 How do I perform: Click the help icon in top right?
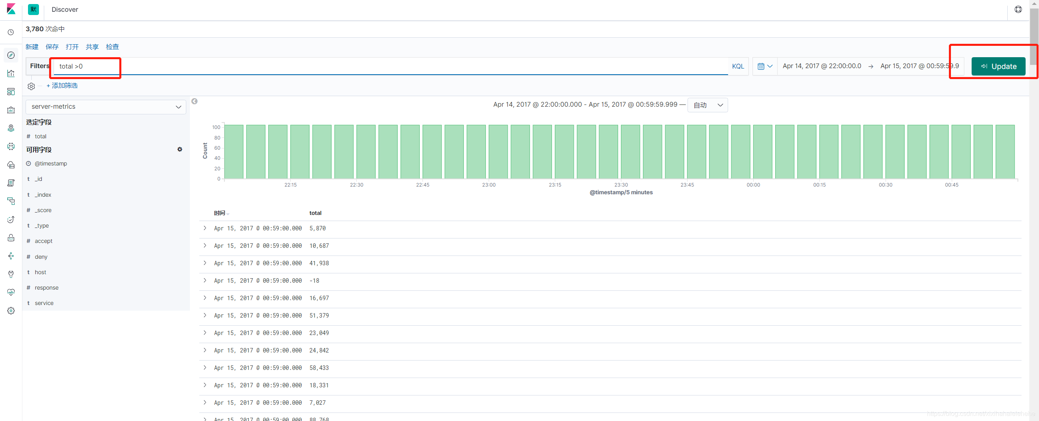coord(1018,9)
